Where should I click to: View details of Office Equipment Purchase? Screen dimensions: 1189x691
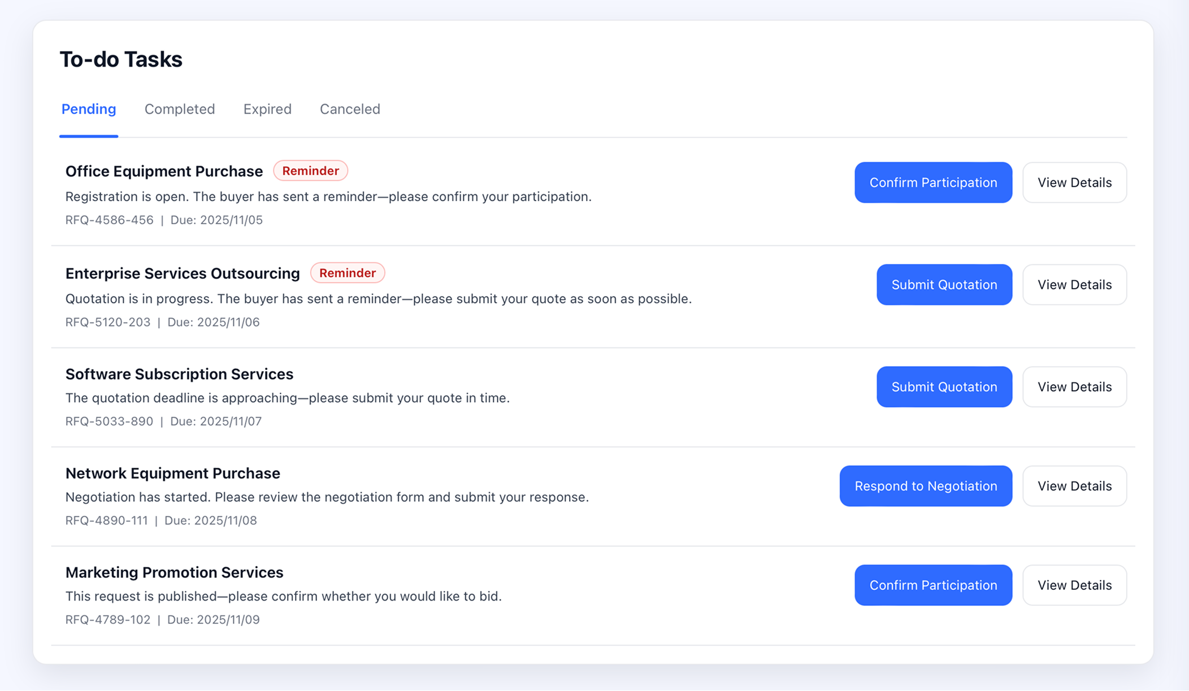point(1074,182)
